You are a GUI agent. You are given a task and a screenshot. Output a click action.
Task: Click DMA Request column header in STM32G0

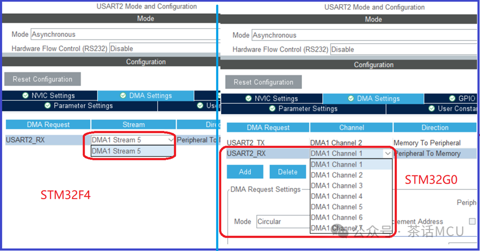click(268, 127)
